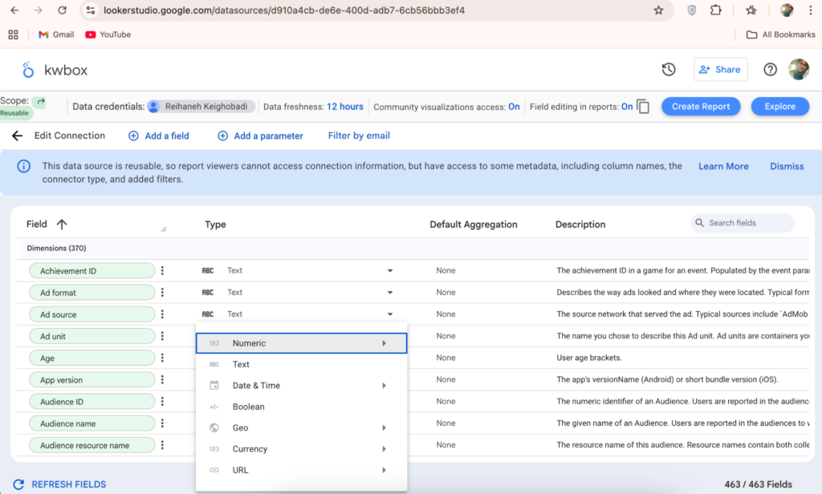The image size is (822, 494).
Task: Select Boolean from type menu
Action: coord(249,407)
